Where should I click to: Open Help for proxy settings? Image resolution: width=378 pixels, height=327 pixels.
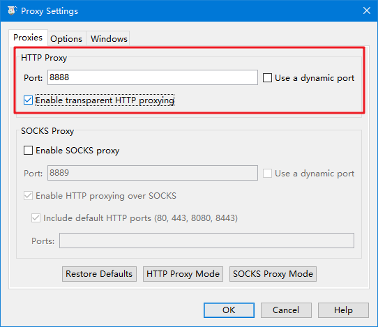pyautogui.click(x=343, y=310)
